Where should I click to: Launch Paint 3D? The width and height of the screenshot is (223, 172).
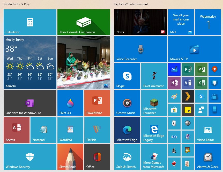70,103
